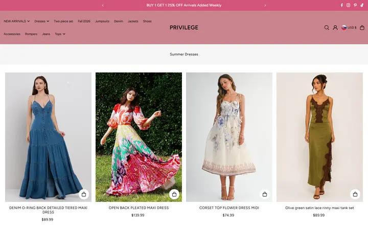The height and width of the screenshot is (230, 368).
Task: Go to Denim category
Action: coord(119,21)
